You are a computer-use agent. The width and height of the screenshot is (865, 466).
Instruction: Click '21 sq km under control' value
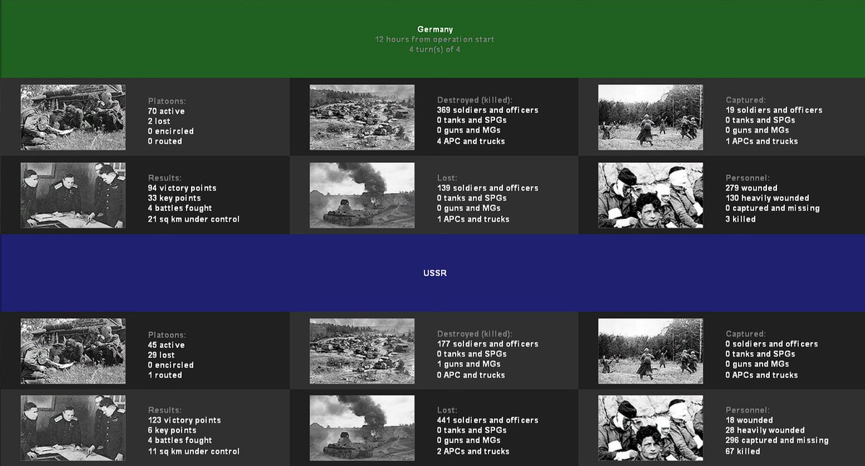194,219
